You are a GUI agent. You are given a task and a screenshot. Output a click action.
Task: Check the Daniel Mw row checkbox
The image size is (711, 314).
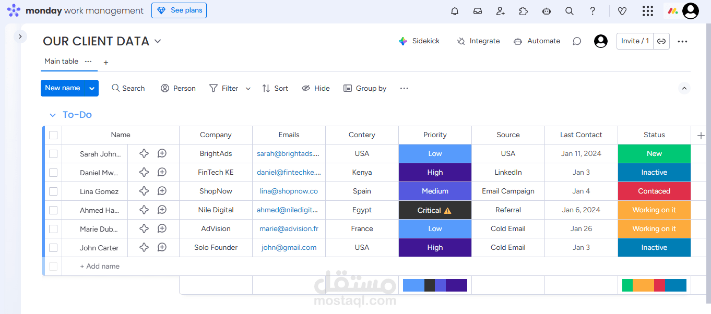[53, 173]
